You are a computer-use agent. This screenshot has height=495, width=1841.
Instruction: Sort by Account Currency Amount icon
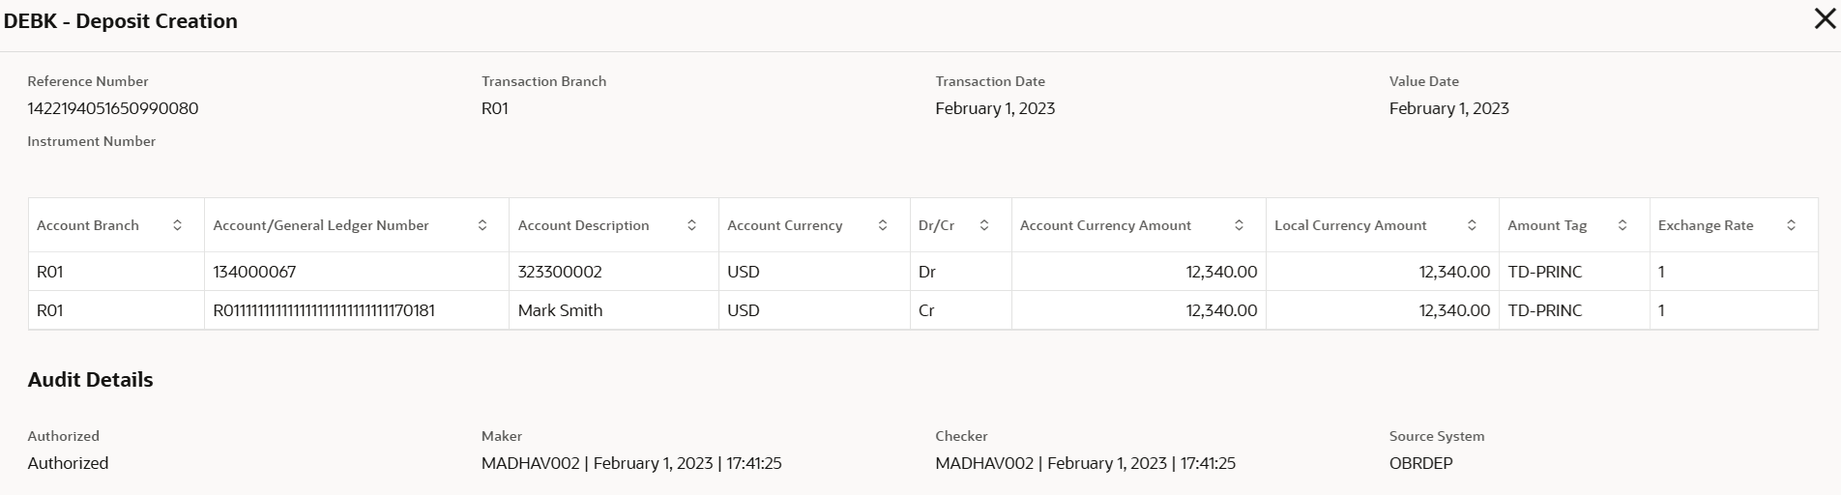click(1239, 225)
